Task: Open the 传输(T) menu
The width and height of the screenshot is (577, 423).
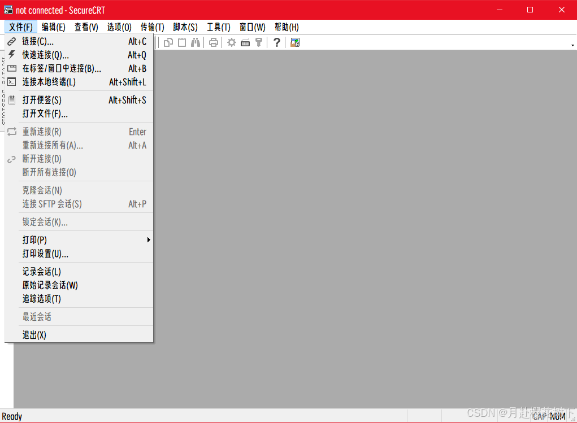Action: [153, 27]
